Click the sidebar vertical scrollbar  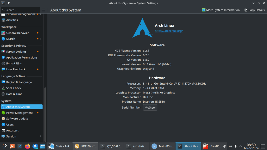pos(45,115)
